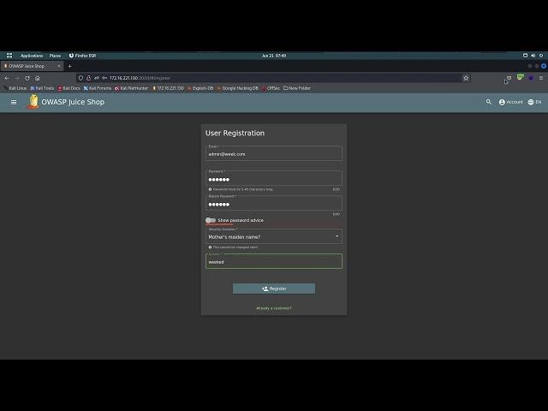Click the screen icon in top panel
The width and height of the screenshot is (548, 411).
(525, 56)
